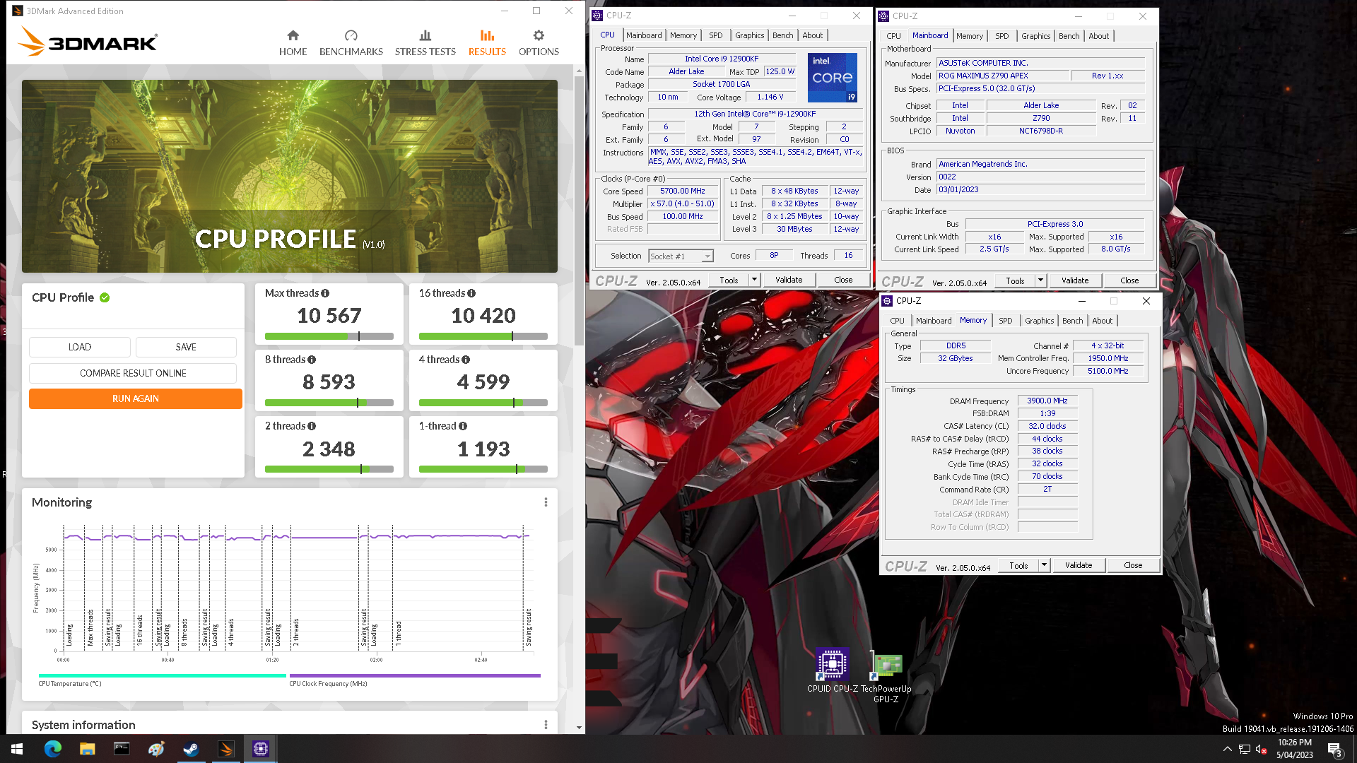Open Bench tab in first CPU-Z window
The width and height of the screenshot is (1357, 763).
click(x=782, y=35)
